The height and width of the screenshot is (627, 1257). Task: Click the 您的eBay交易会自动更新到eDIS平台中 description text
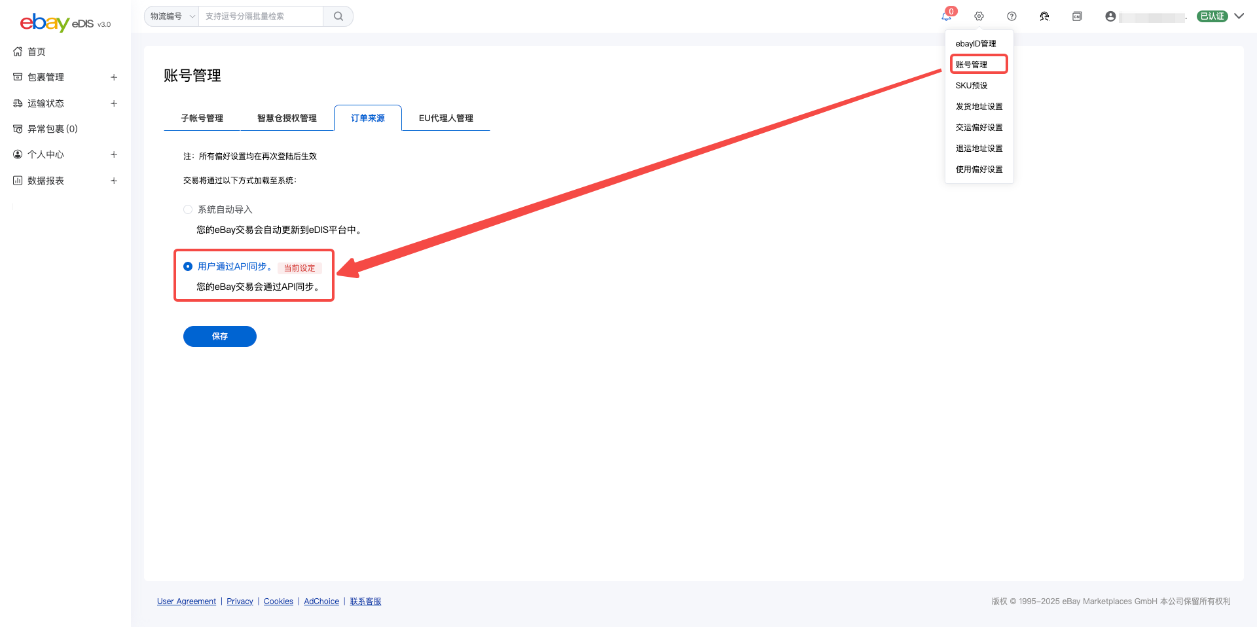pyautogui.click(x=279, y=230)
